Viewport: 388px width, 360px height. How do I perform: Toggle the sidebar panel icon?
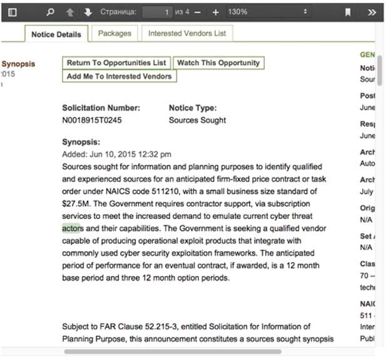(12, 12)
